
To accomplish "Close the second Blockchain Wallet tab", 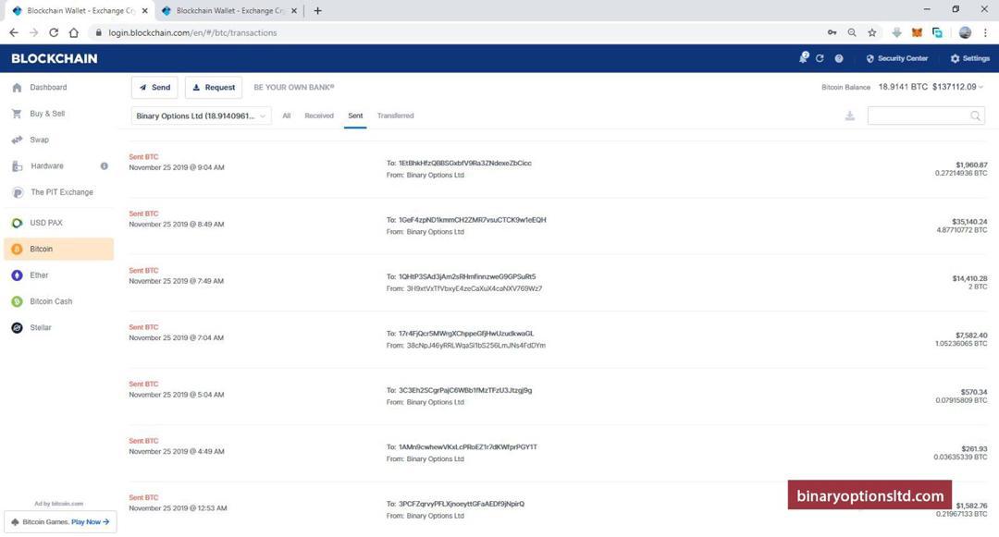I will point(294,11).
